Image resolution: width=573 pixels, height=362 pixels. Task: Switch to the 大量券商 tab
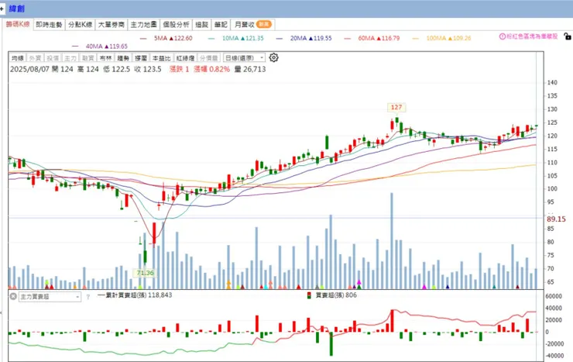coord(112,25)
